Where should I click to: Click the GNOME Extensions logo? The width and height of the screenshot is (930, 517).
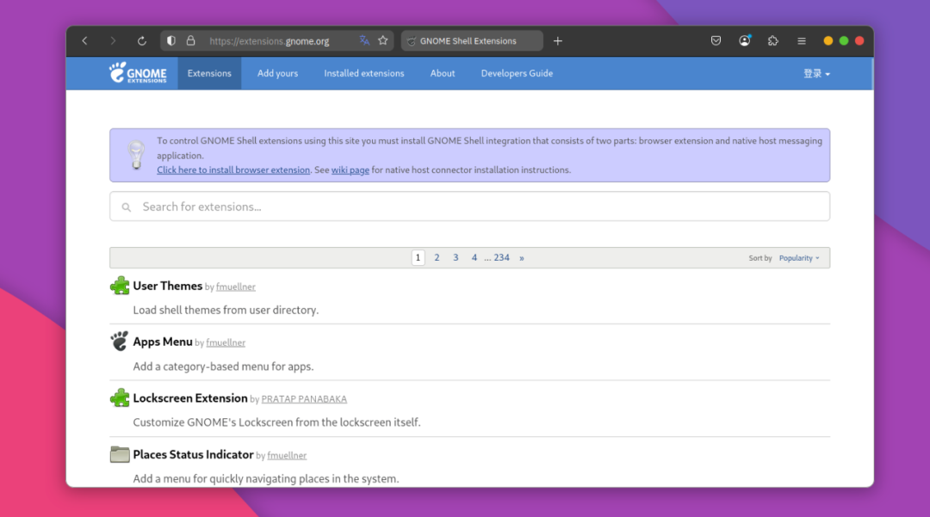pos(138,73)
